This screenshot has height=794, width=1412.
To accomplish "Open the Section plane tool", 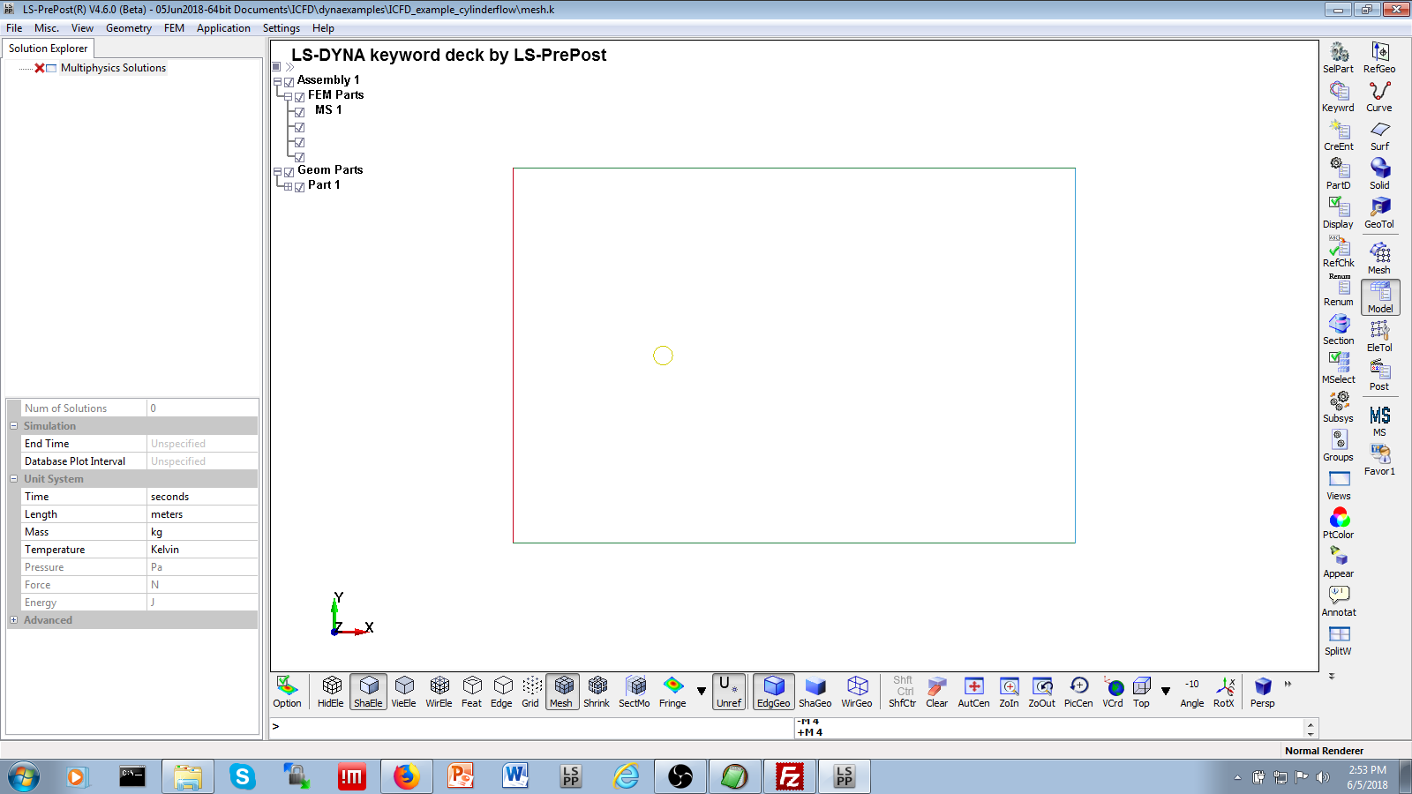I will pyautogui.click(x=1338, y=329).
